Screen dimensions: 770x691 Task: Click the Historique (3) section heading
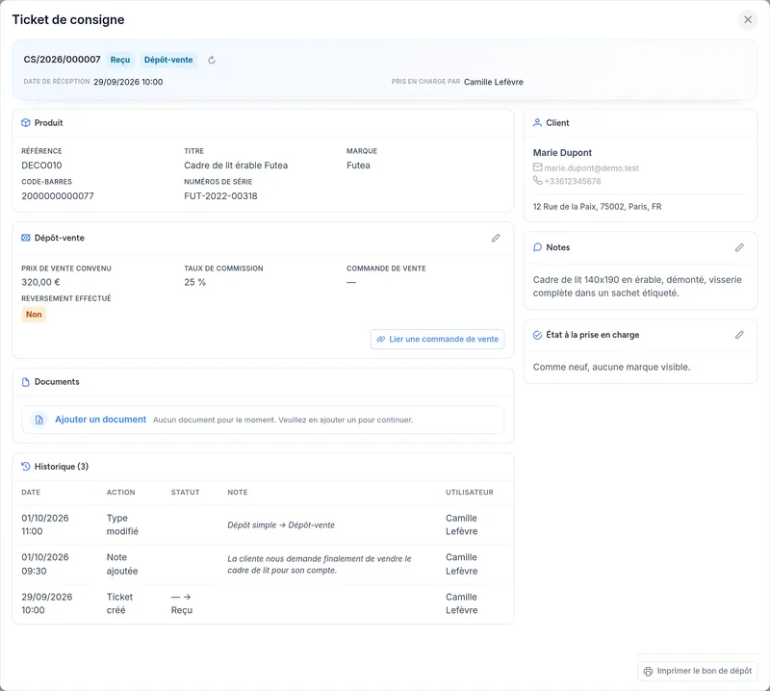point(62,467)
